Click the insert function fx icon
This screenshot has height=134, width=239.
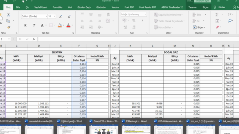point(34,39)
